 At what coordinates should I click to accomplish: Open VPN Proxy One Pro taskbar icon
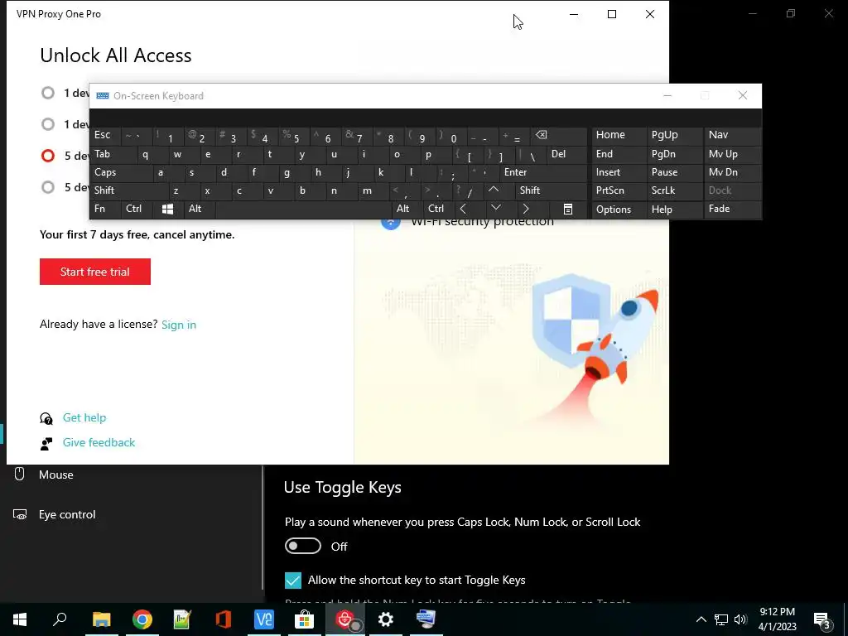coord(345,619)
